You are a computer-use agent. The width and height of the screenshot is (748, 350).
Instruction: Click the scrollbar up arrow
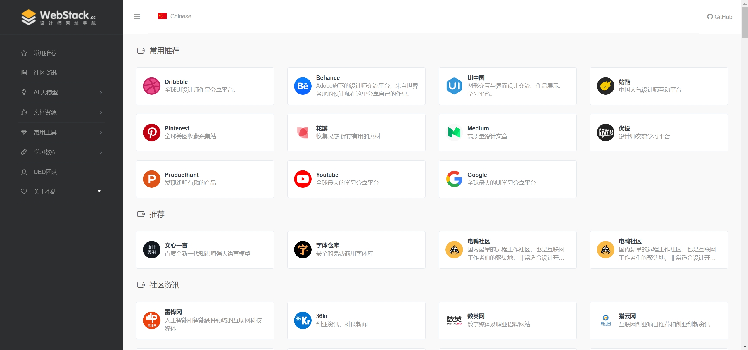click(745, 3)
